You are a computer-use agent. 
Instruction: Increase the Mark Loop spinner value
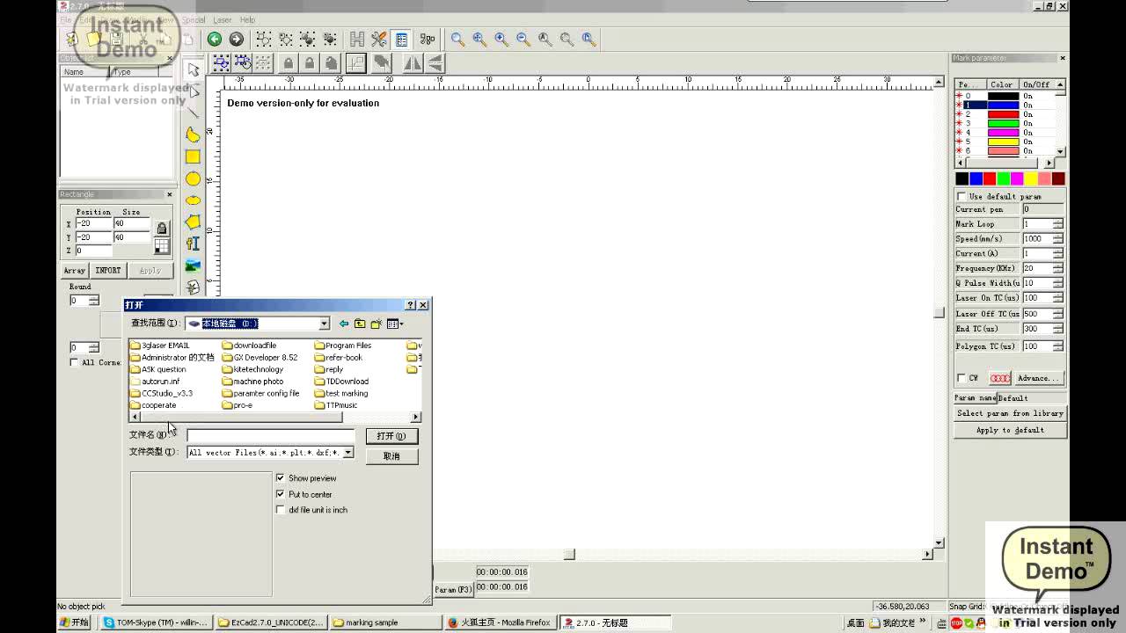(x=1057, y=222)
